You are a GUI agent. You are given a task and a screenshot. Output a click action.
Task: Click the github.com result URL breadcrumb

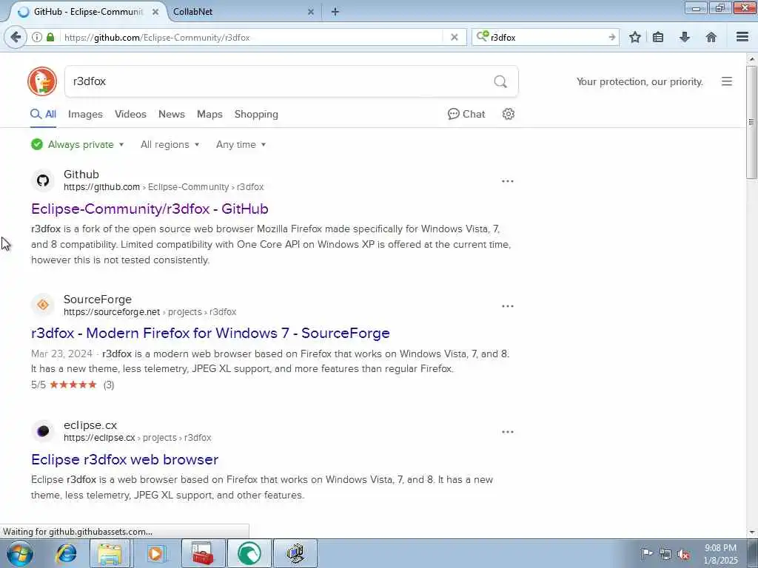(164, 187)
